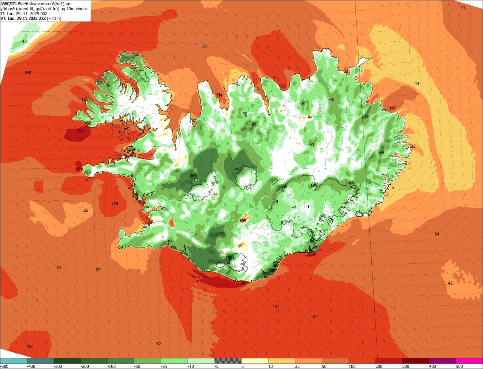Viewport: 483px width, 369px height.
Task: Select the legend swatch between -50 and -25
Action: [x=148, y=361]
